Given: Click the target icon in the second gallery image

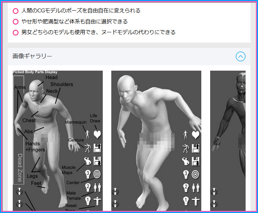Looking at the screenshot, I should (196, 174).
